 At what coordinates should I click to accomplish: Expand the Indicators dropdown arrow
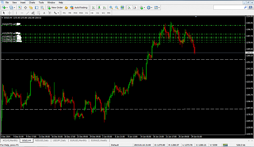coord(144,8)
